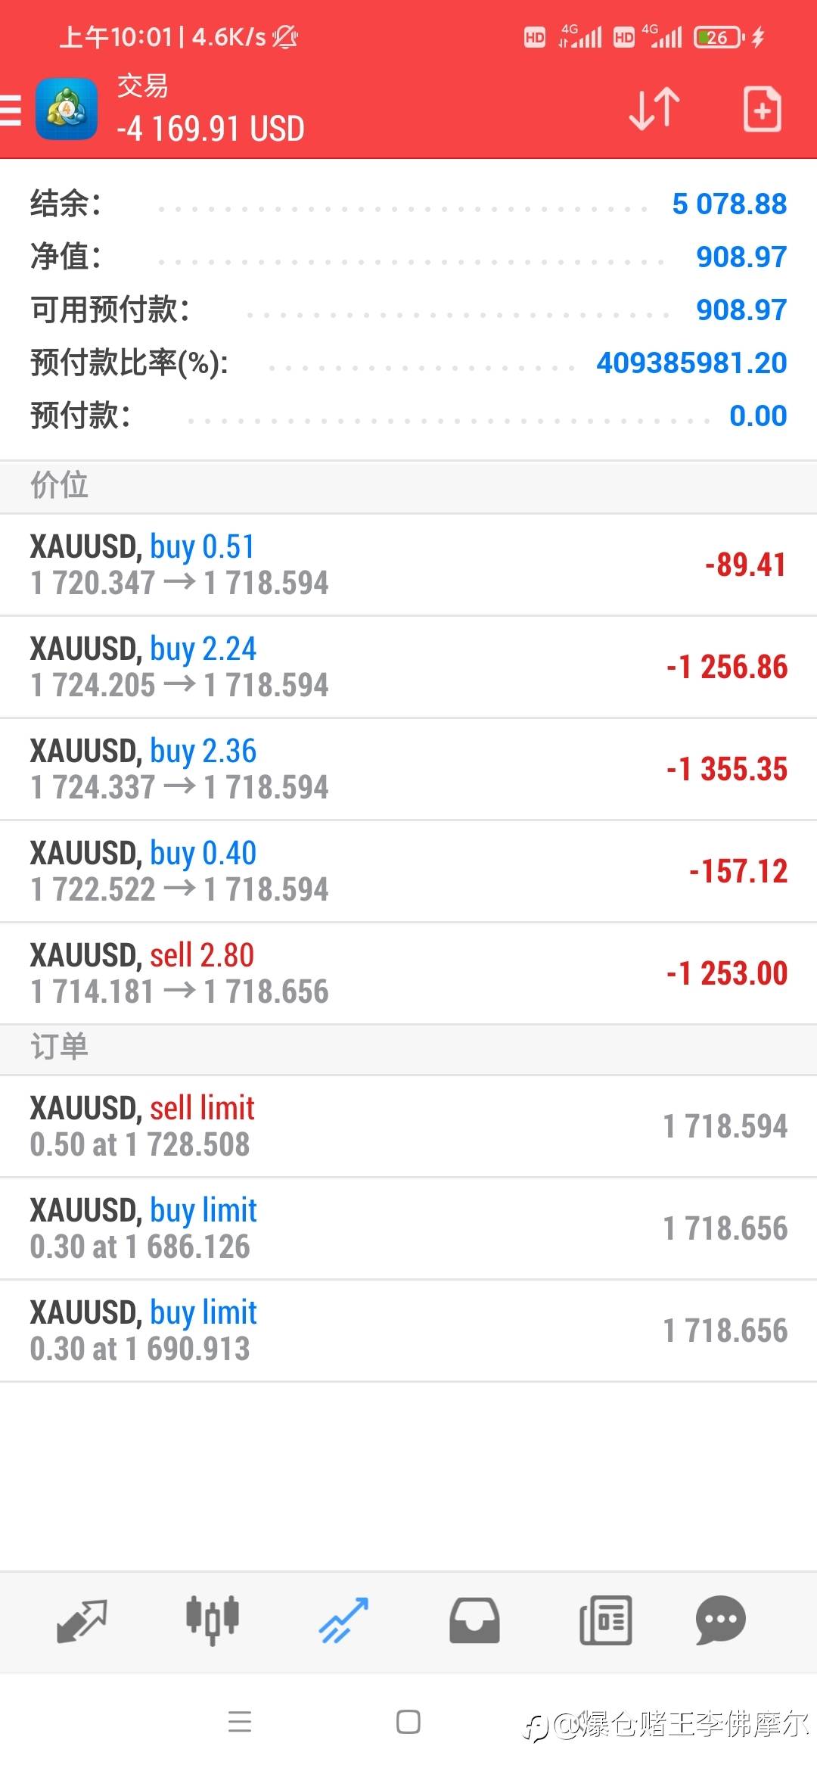Open the hamburger side menu
Viewport: 817px width, 1771px height.
11,110
